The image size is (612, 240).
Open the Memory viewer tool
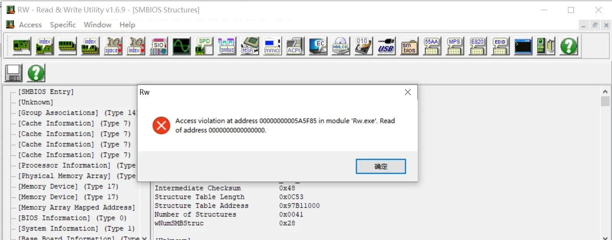tap(67, 46)
